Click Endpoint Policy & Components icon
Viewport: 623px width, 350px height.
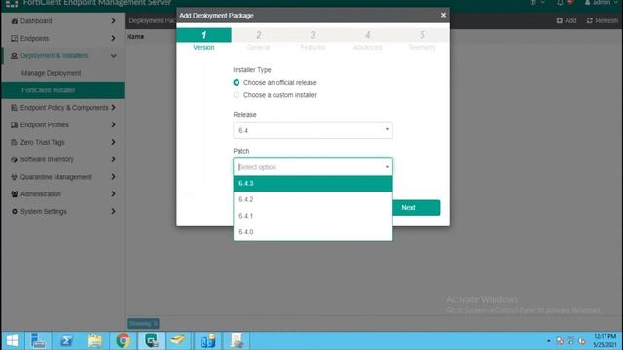(15, 108)
